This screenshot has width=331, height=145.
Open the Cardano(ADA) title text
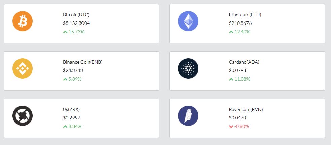(x=244, y=62)
